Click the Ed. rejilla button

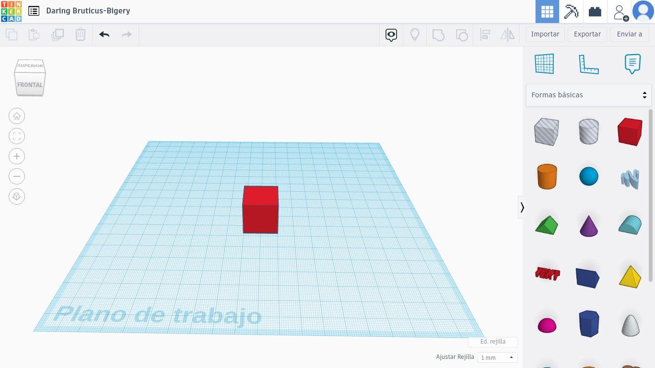pyautogui.click(x=493, y=342)
